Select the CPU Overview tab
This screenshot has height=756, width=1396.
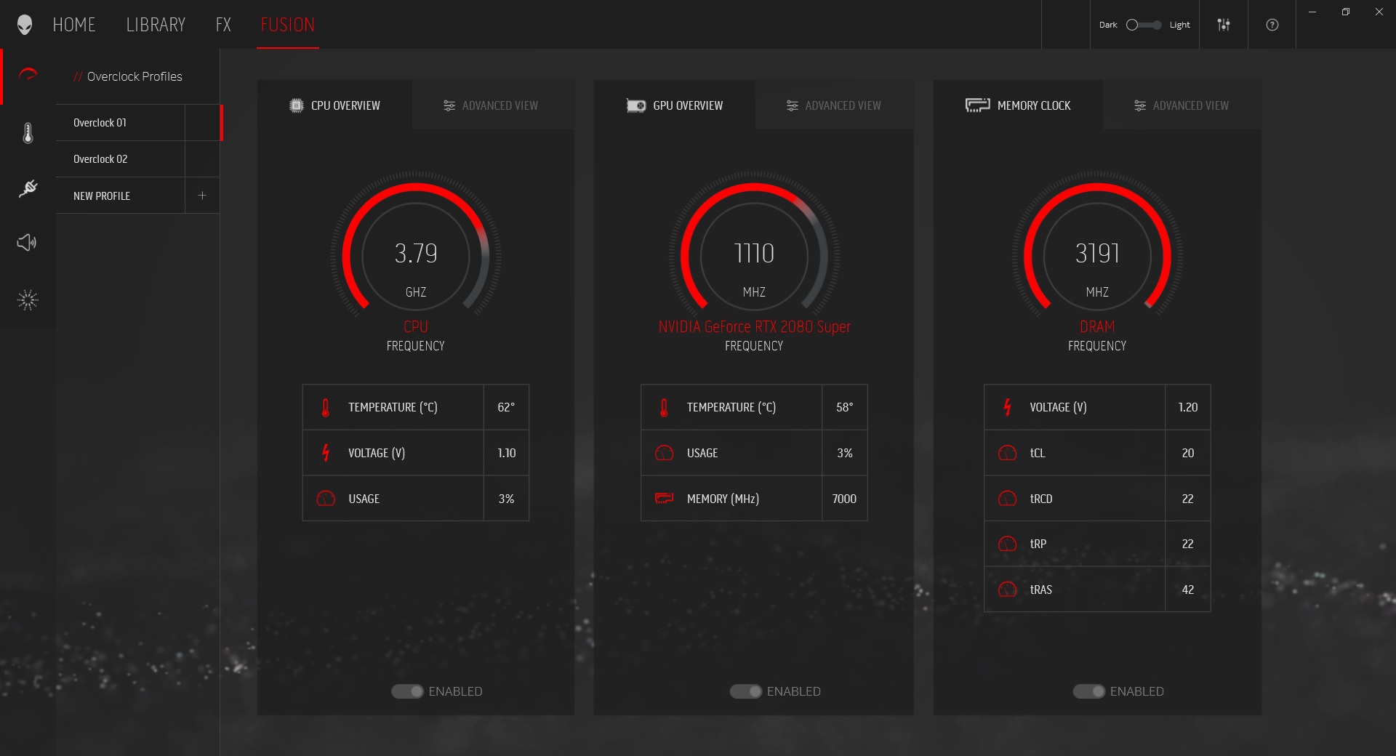pyautogui.click(x=334, y=105)
